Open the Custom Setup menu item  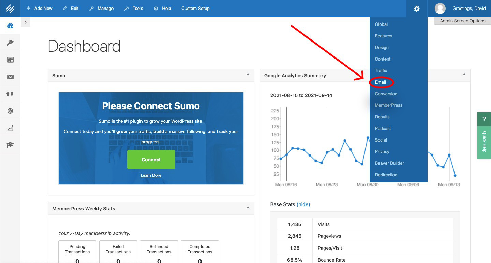tap(195, 8)
